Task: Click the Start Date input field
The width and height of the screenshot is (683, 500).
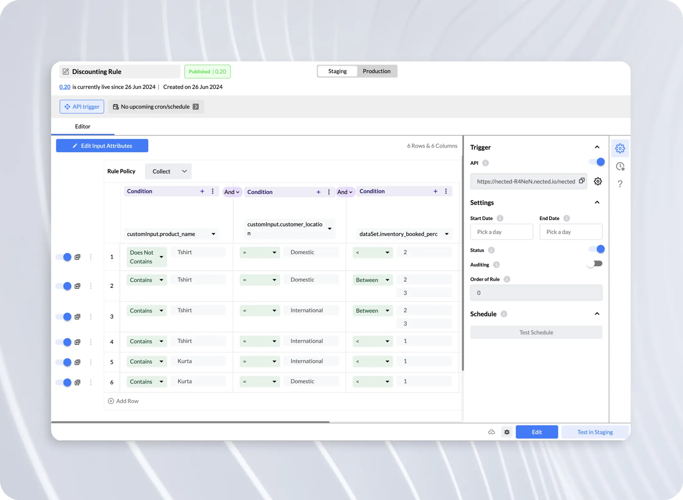Action: (501, 232)
